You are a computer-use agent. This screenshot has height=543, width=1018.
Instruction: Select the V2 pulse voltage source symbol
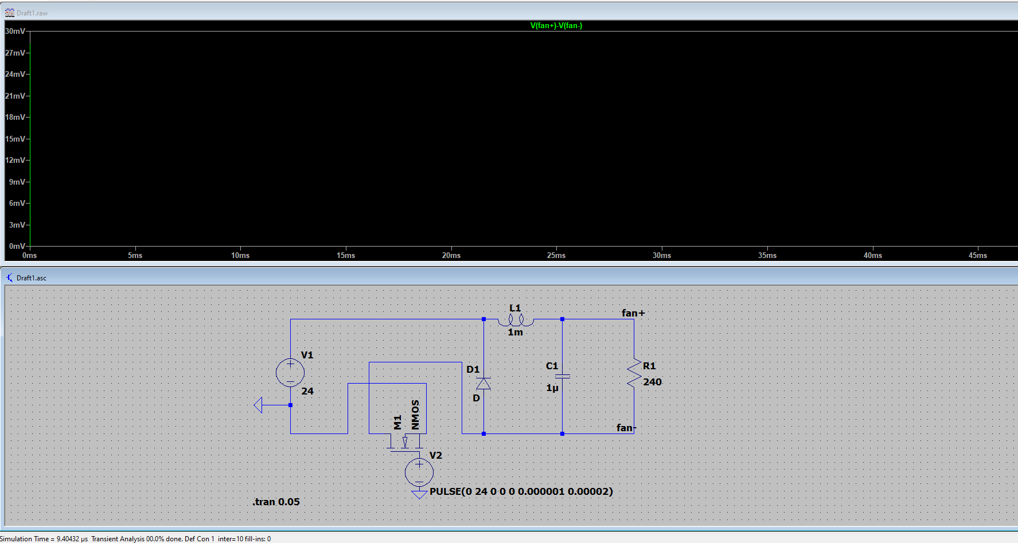click(x=419, y=472)
